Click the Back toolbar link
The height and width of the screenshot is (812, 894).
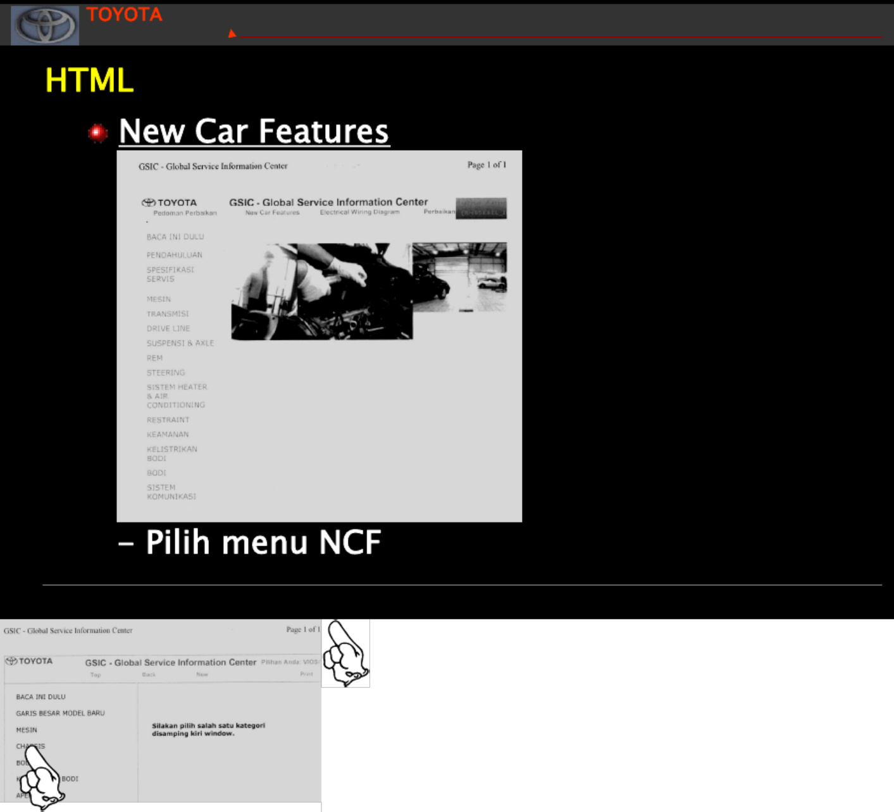(x=149, y=675)
